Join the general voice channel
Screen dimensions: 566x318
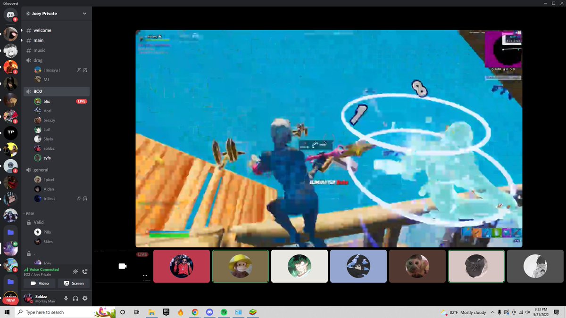57,170
